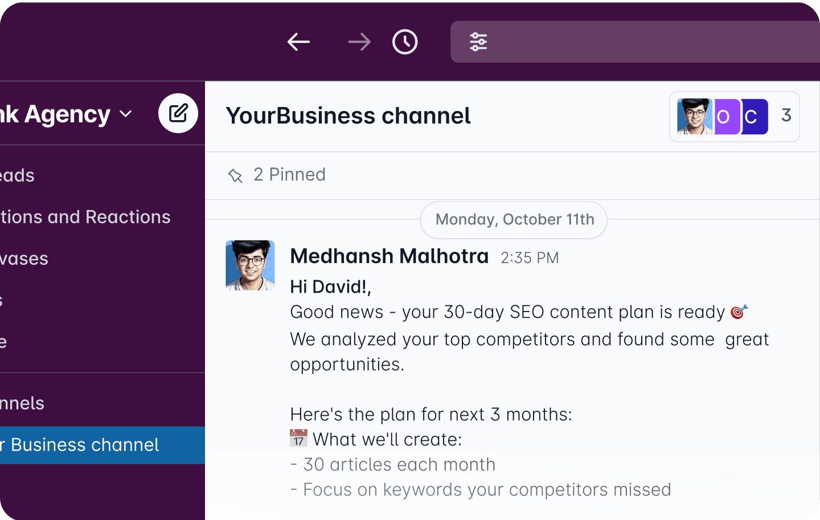Click the pin icon beside 2 Pinned
Screen dimensions: 820x520
235,175
